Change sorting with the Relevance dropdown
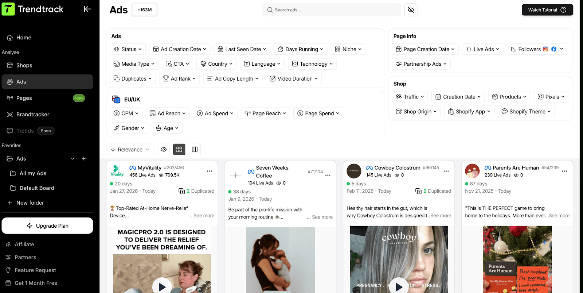 click(x=130, y=149)
